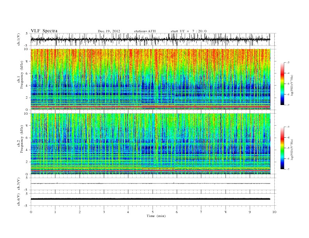Click the 'station=ATH' header label

145,31
